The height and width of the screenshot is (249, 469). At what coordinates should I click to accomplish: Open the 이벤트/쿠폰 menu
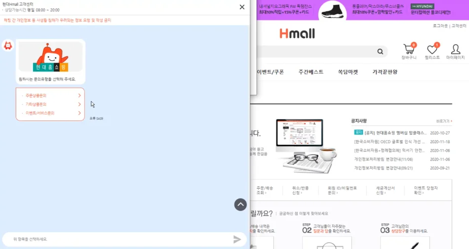click(270, 72)
